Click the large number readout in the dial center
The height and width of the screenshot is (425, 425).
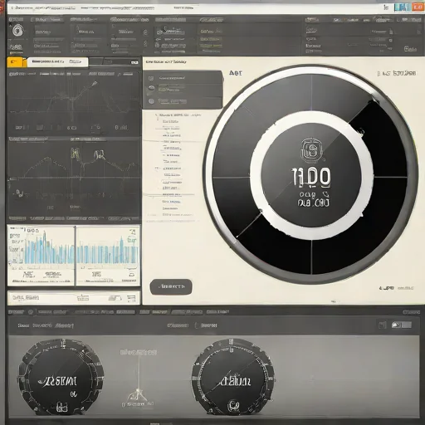pyautogui.click(x=311, y=177)
